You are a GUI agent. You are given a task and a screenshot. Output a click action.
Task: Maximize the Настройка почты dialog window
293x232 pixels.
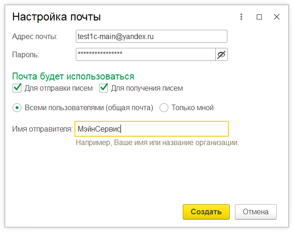point(259,17)
